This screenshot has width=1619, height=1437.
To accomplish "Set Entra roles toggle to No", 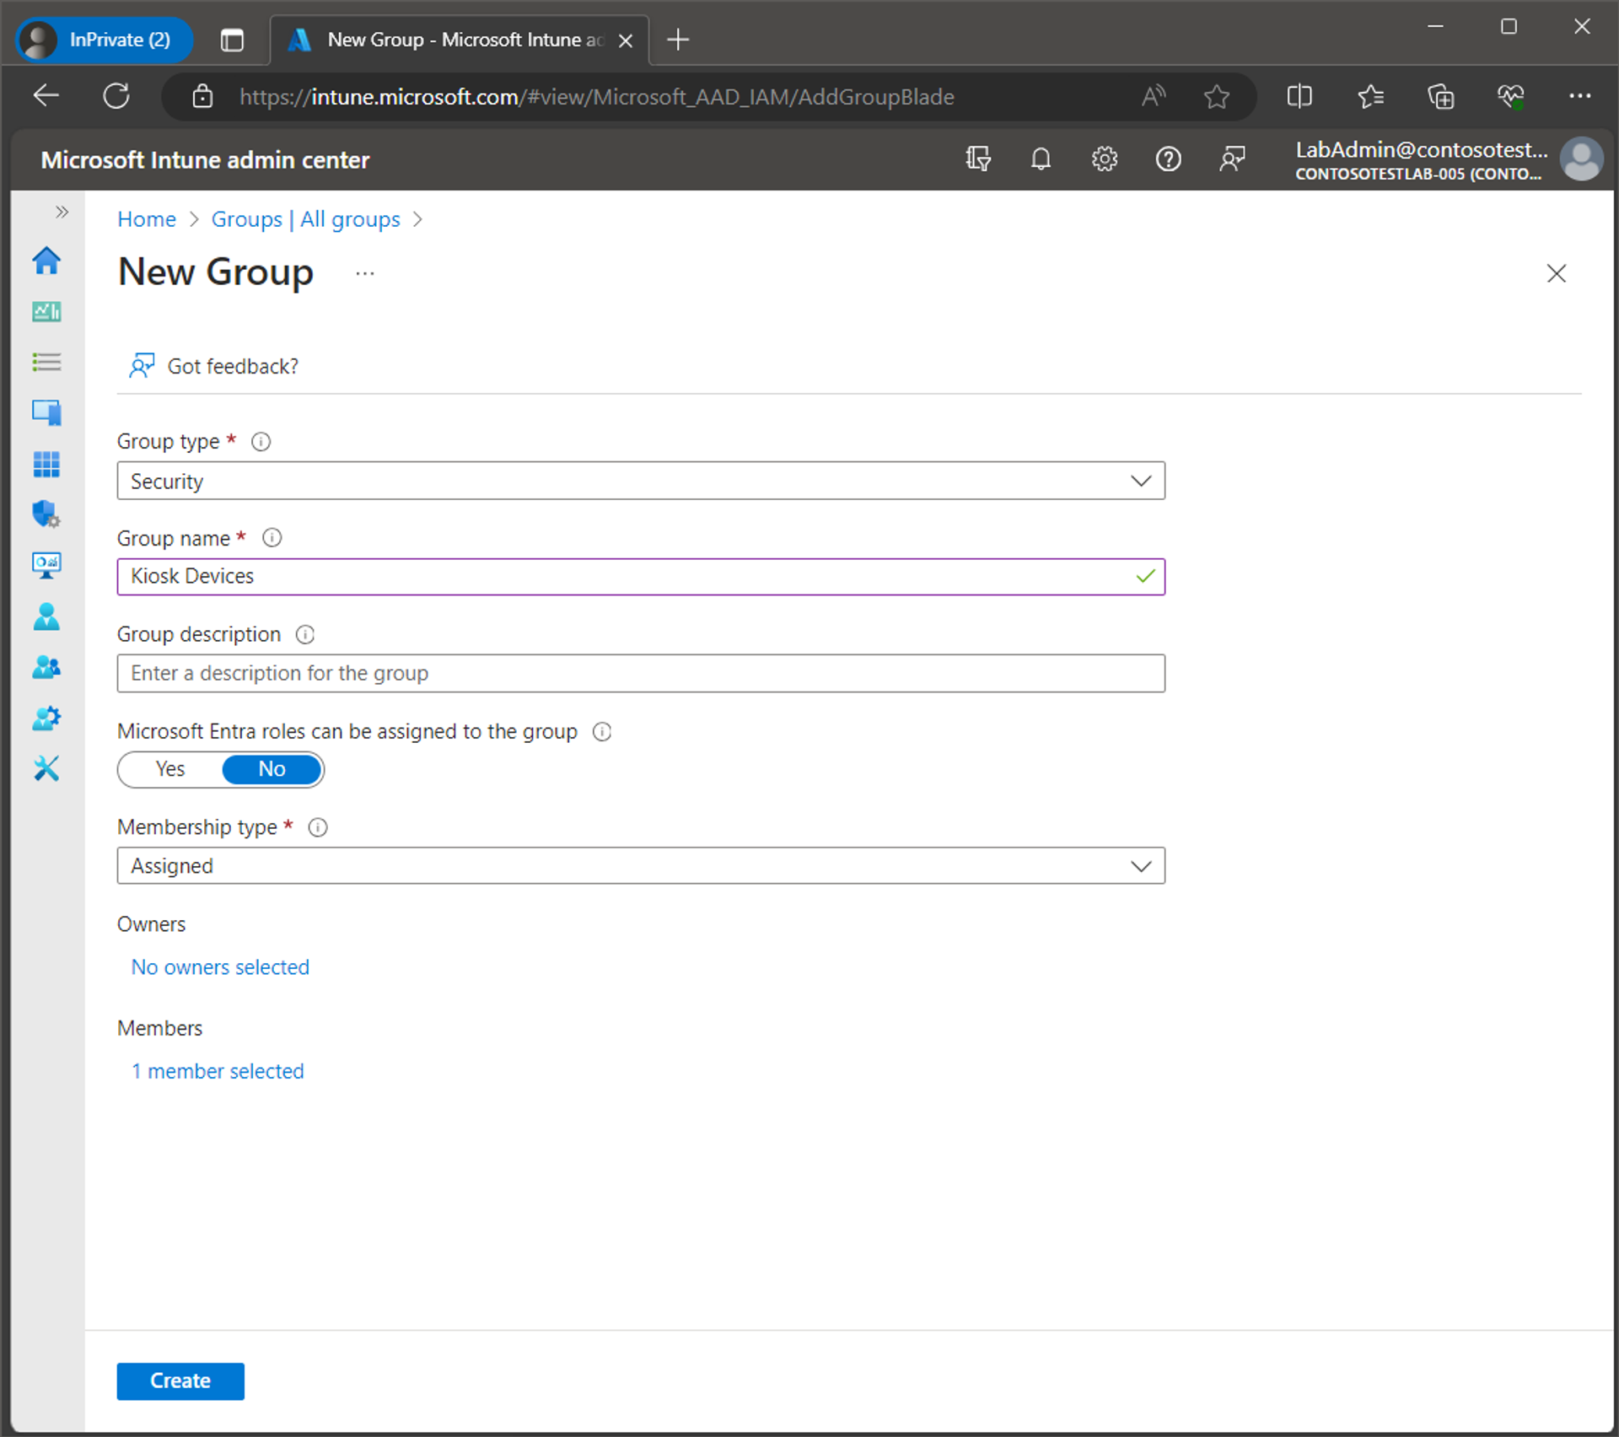I will tap(272, 770).
